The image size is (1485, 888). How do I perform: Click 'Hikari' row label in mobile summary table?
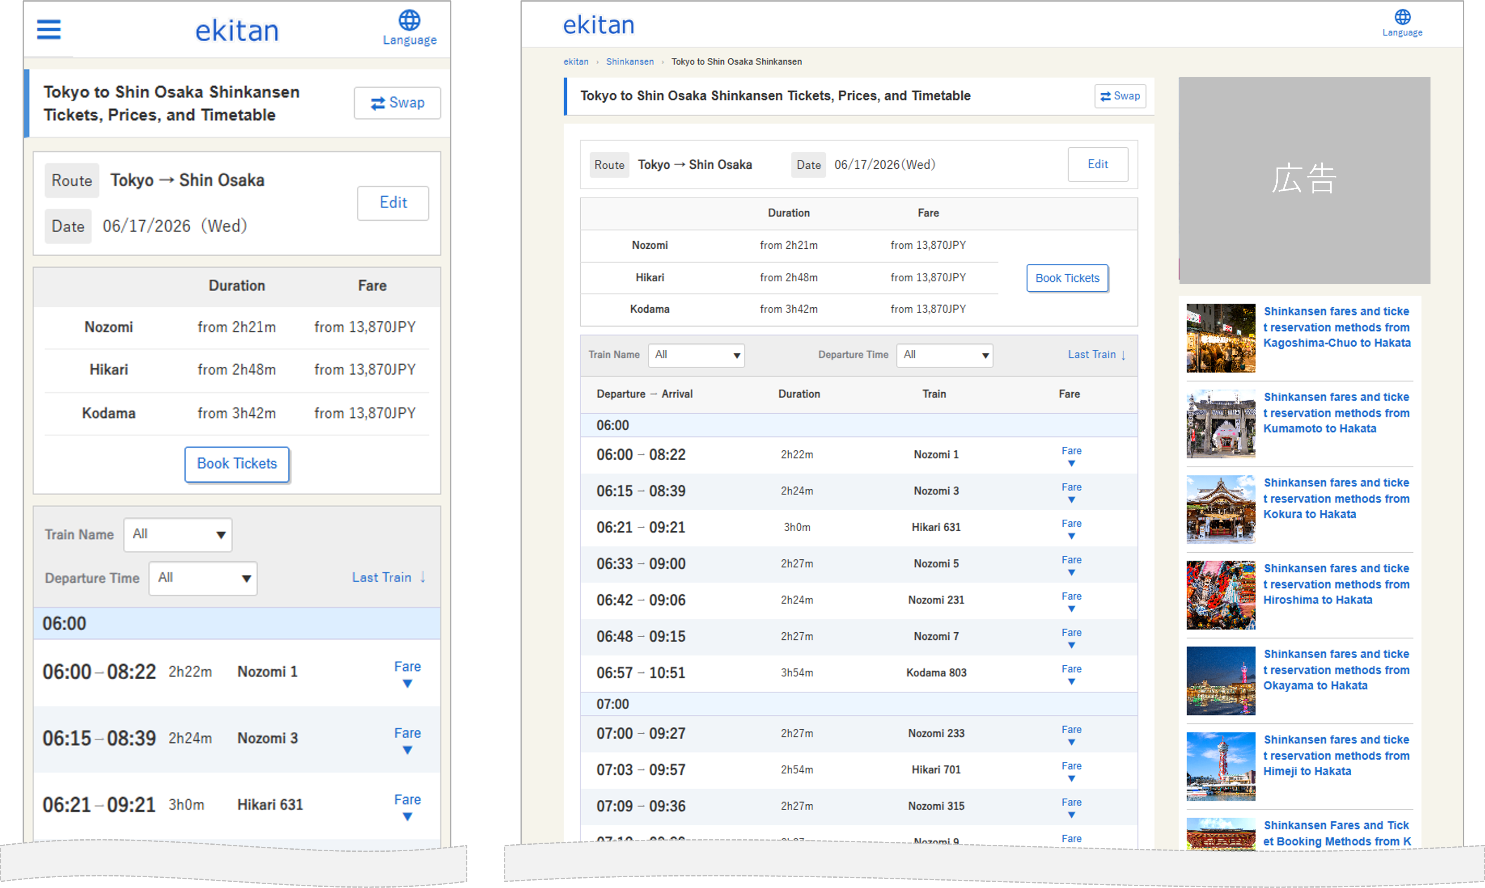pyautogui.click(x=109, y=370)
